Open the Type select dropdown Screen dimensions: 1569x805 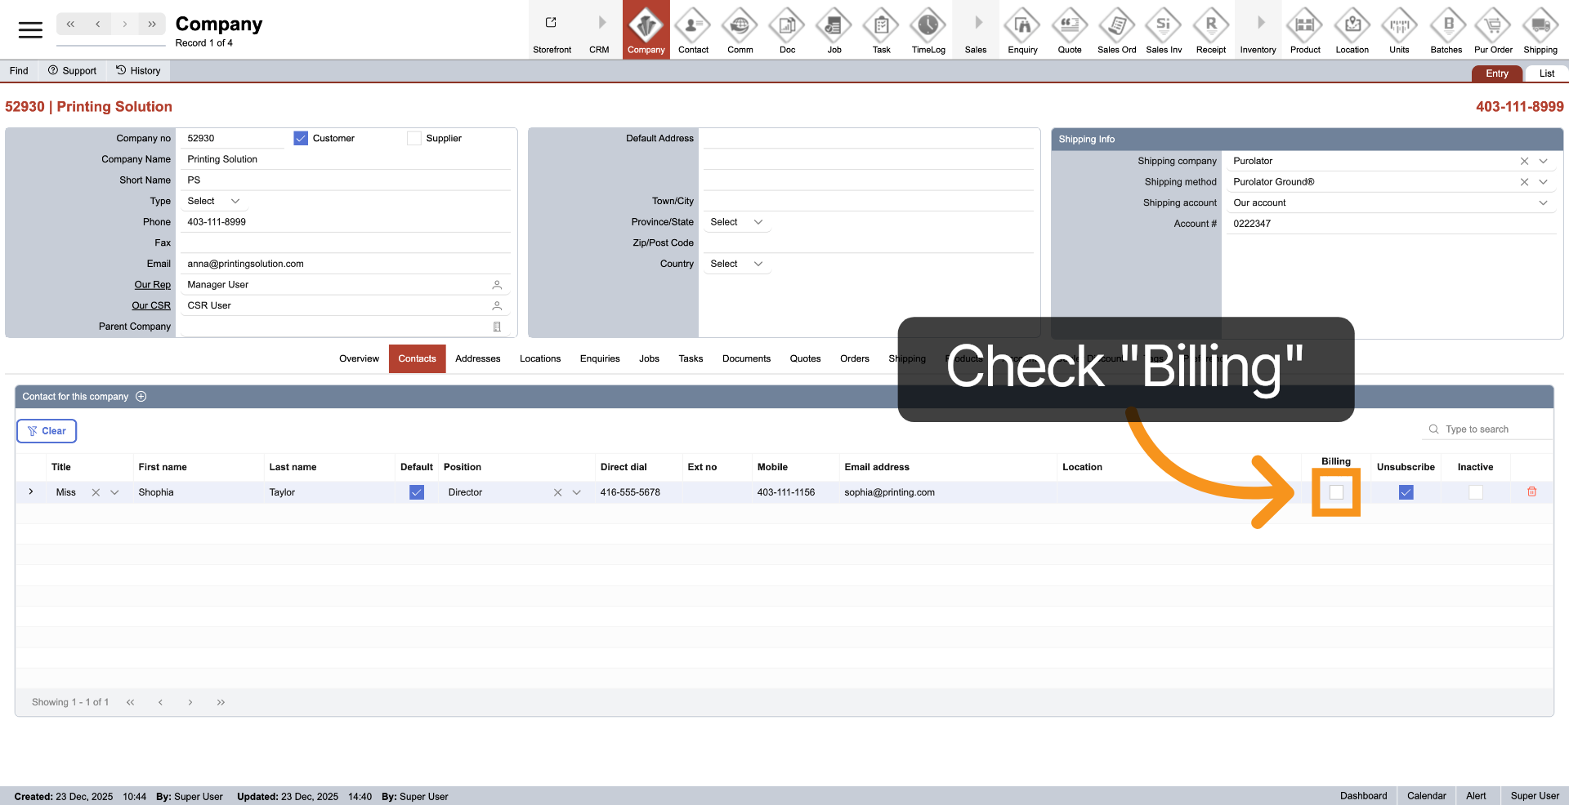(213, 201)
